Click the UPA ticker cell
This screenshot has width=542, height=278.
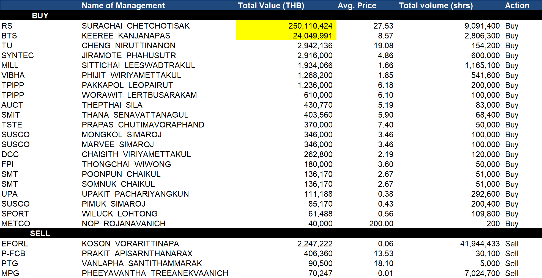click(9, 194)
